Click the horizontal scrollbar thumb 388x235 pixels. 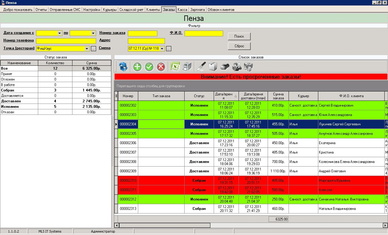pyautogui.click(x=165, y=225)
